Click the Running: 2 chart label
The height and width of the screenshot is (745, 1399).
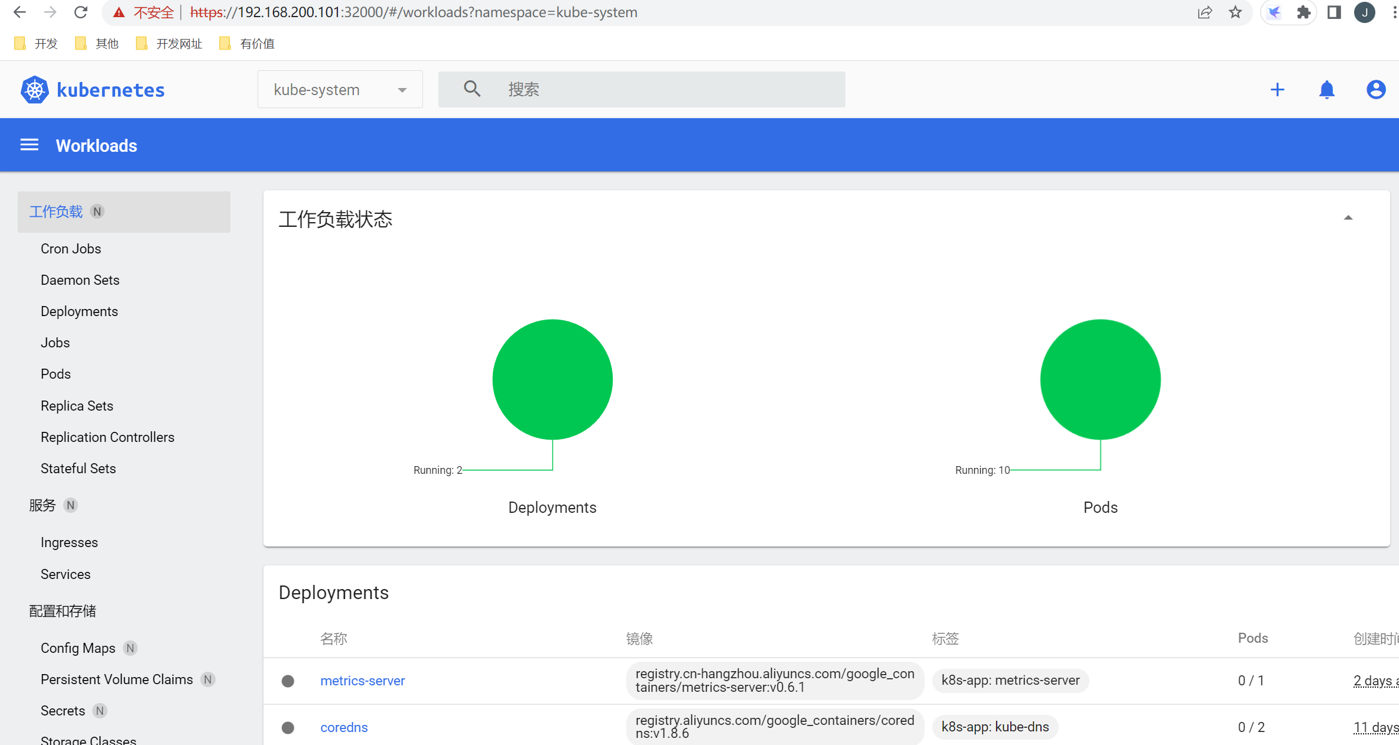(x=438, y=470)
